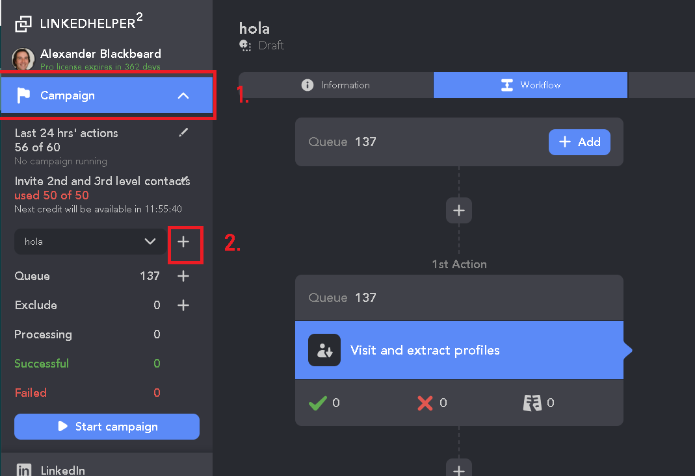Edit last 24 hrs' actions limit
Image resolution: width=695 pixels, height=476 pixels.
[x=183, y=132]
